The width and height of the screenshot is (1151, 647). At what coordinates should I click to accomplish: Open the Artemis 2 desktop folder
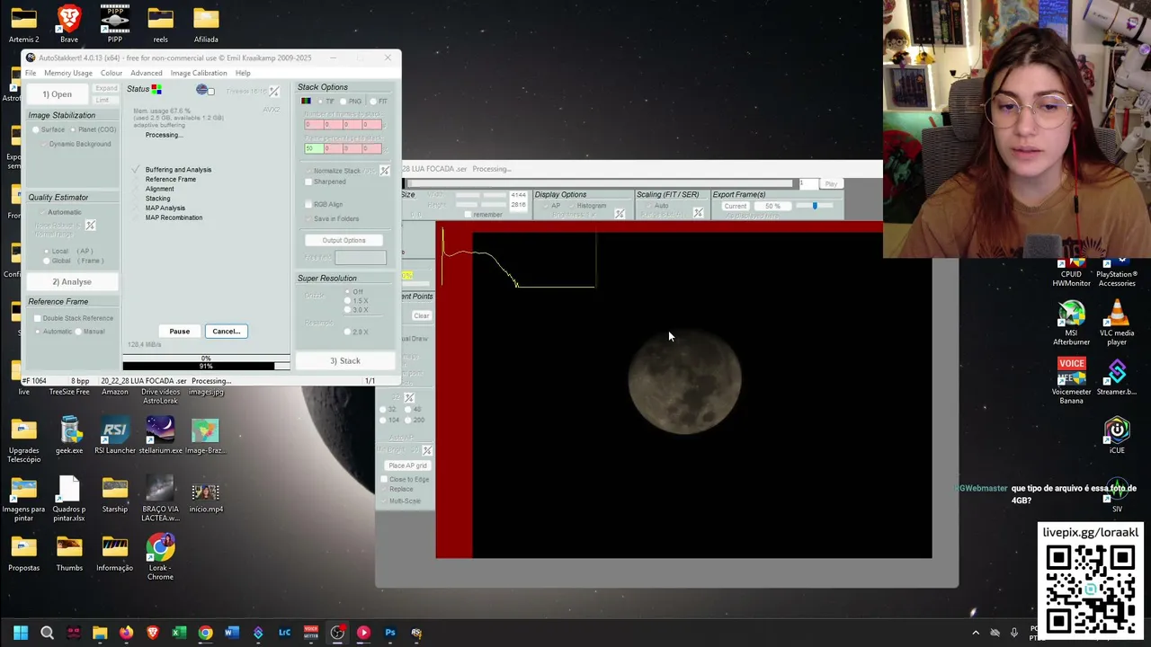[x=23, y=24]
